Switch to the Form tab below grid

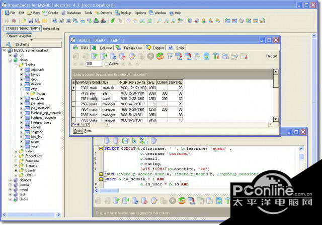(x=88, y=131)
